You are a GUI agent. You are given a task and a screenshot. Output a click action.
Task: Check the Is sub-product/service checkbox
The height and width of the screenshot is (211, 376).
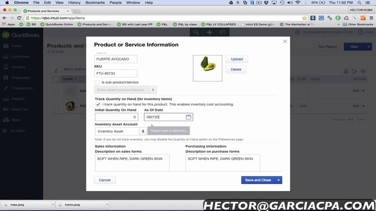click(97, 82)
